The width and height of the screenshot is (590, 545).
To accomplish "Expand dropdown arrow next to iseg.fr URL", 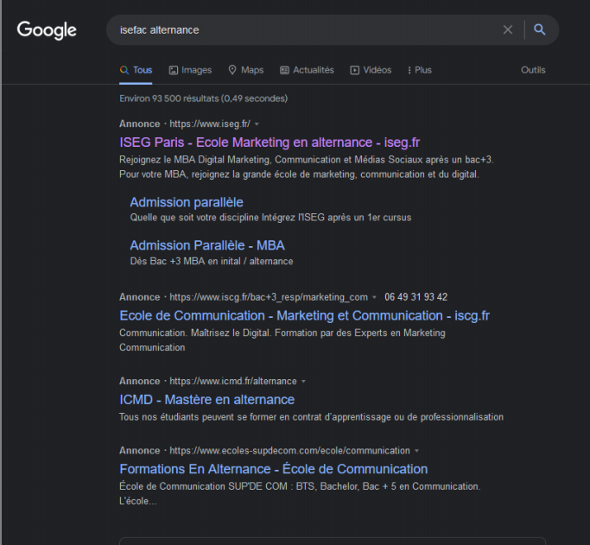I will 257,124.
